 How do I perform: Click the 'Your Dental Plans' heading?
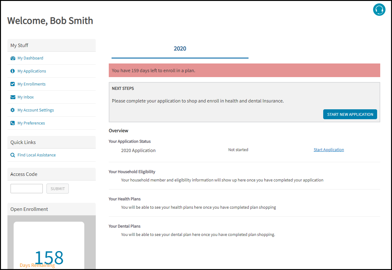125,226
